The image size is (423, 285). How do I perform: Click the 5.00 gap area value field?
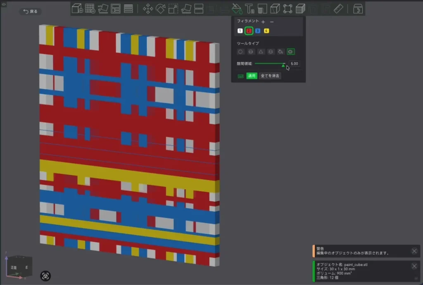coord(294,64)
